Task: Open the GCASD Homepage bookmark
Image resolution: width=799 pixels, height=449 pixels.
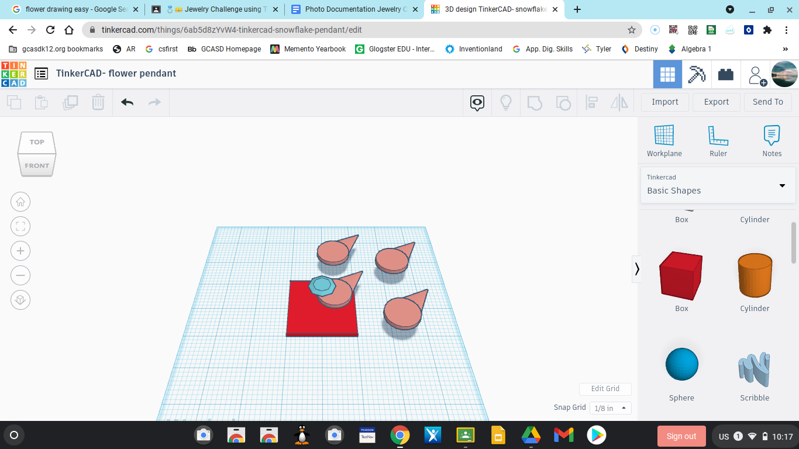Action: (224, 49)
